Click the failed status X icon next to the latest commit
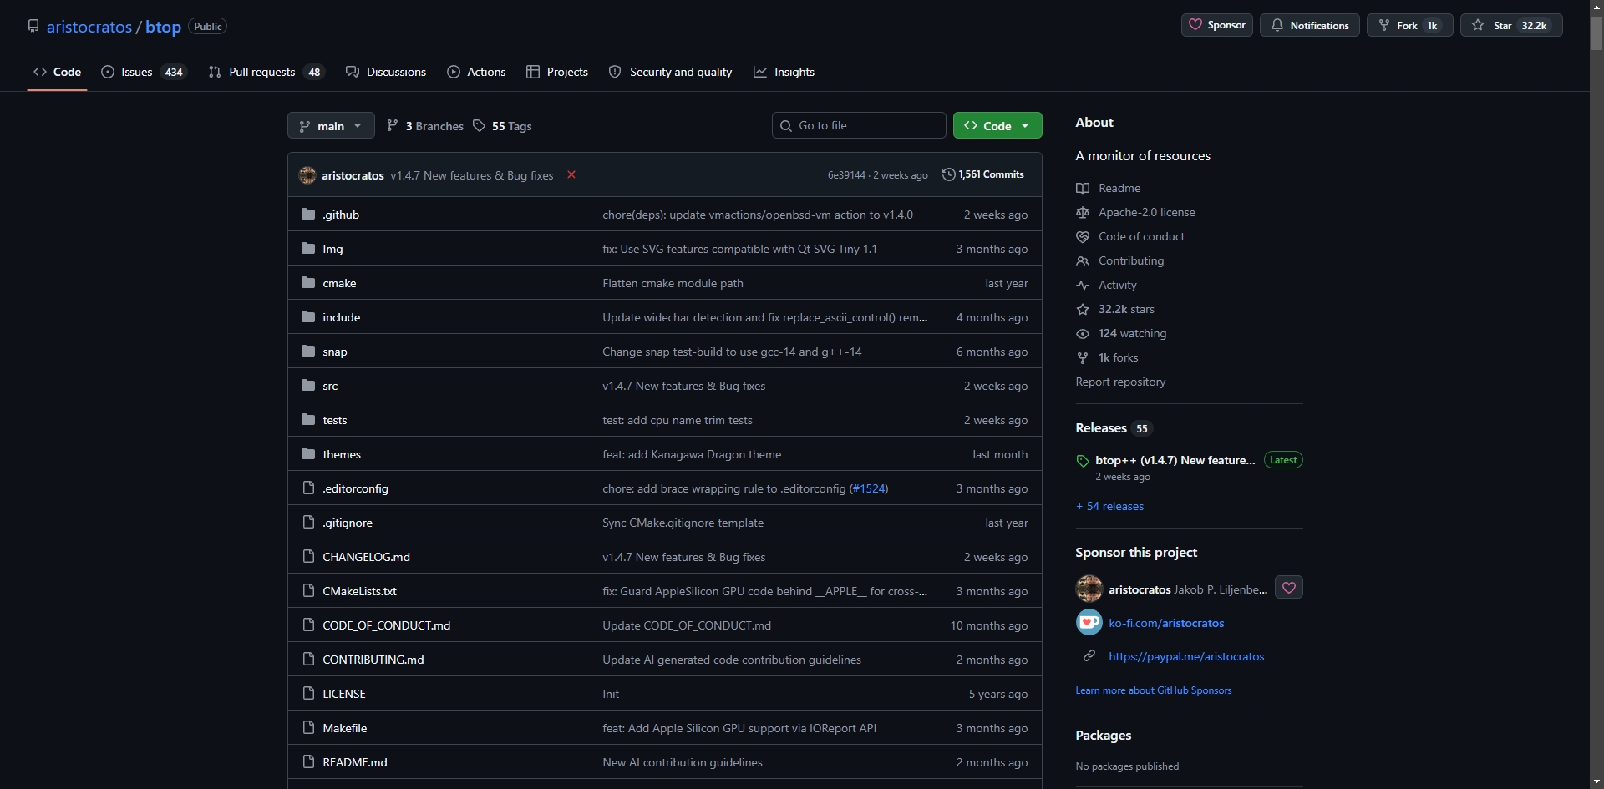Viewport: 1604px width, 789px height. click(571, 174)
